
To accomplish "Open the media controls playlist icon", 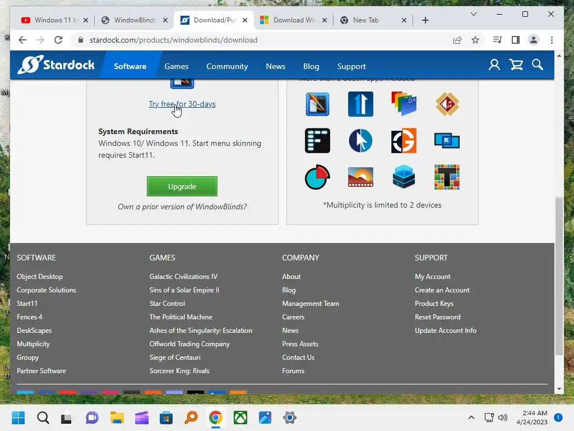I will [498, 40].
